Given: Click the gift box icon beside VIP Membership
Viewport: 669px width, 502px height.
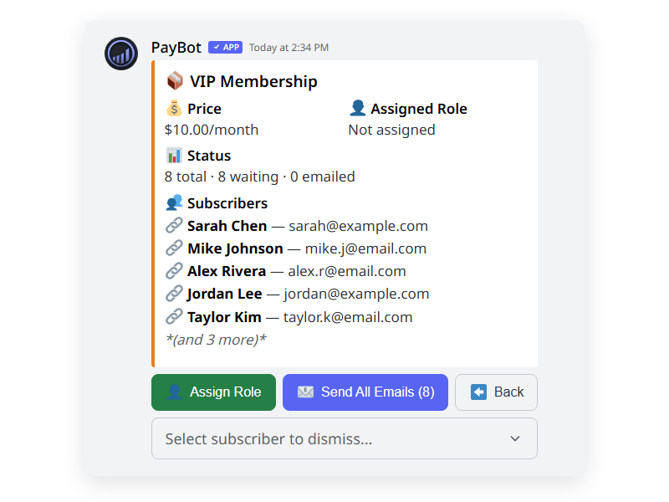Looking at the screenshot, I should pyautogui.click(x=174, y=80).
